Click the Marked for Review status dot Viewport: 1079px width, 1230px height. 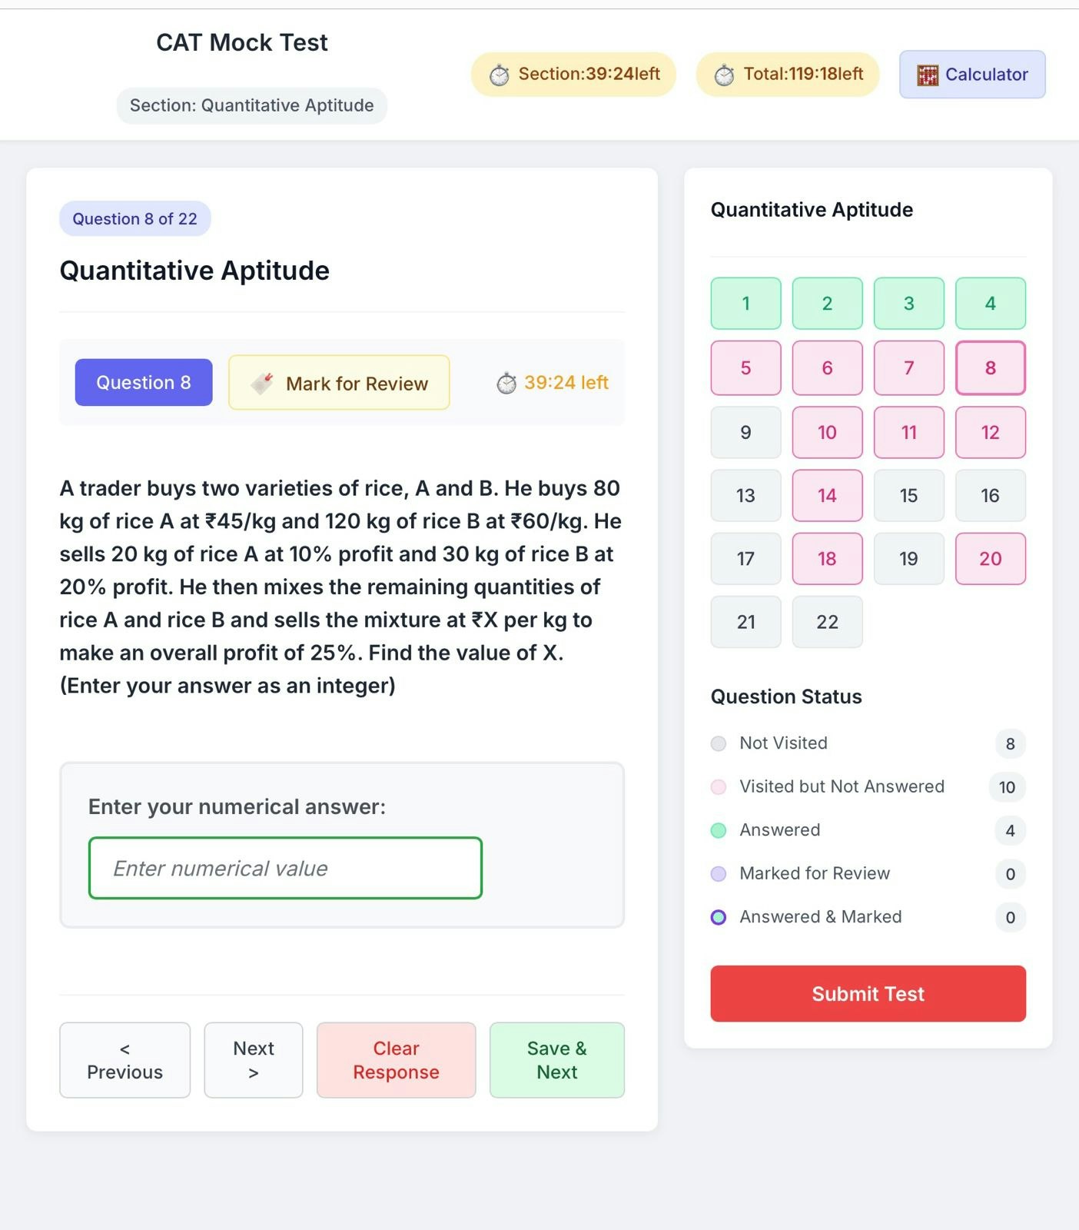[719, 874]
